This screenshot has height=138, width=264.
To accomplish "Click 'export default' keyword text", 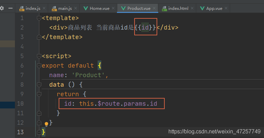I will point(68,66).
